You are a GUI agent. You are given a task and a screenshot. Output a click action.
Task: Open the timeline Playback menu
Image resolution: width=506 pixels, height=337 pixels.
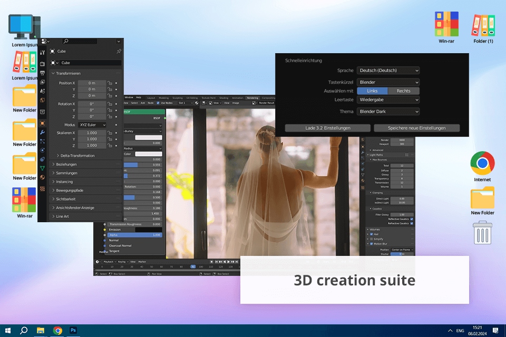click(110, 262)
